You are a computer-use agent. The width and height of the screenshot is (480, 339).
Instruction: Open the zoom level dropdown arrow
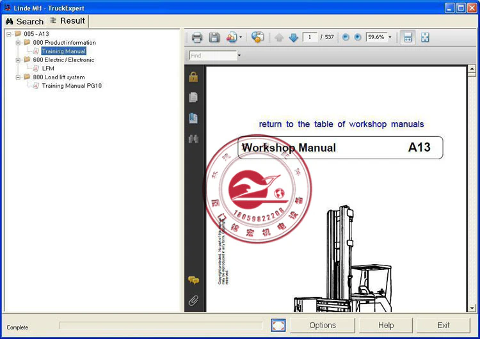390,37
